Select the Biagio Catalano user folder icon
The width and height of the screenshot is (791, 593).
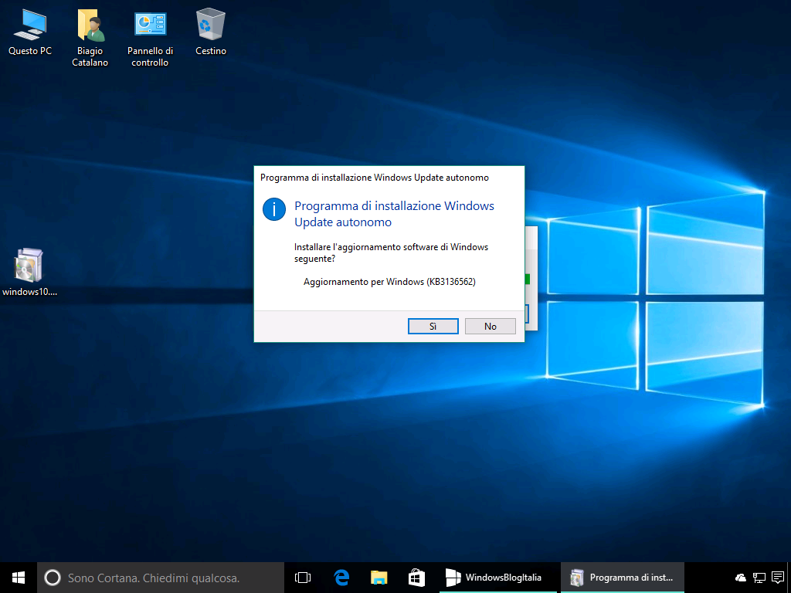point(90,38)
